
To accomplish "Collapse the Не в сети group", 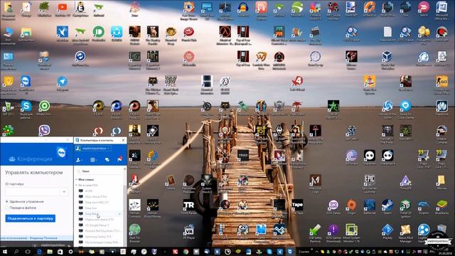I will pyautogui.click(x=77, y=185).
